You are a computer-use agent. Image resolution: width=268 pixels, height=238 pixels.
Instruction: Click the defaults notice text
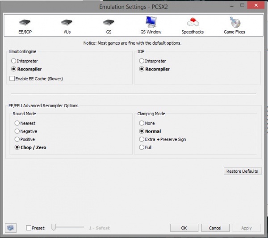tap(132, 43)
